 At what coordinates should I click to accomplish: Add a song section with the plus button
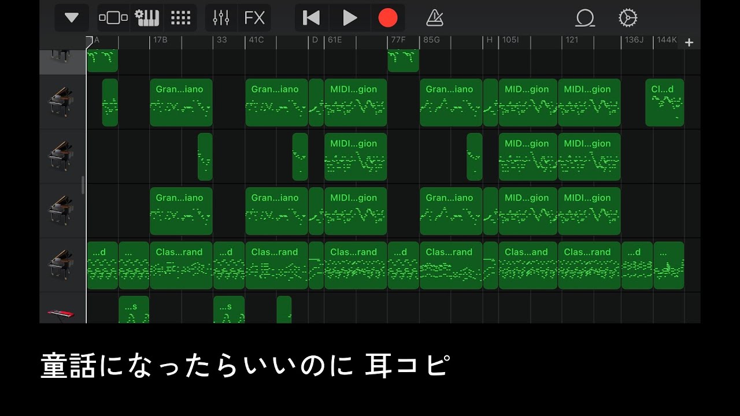pyautogui.click(x=689, y=42)
